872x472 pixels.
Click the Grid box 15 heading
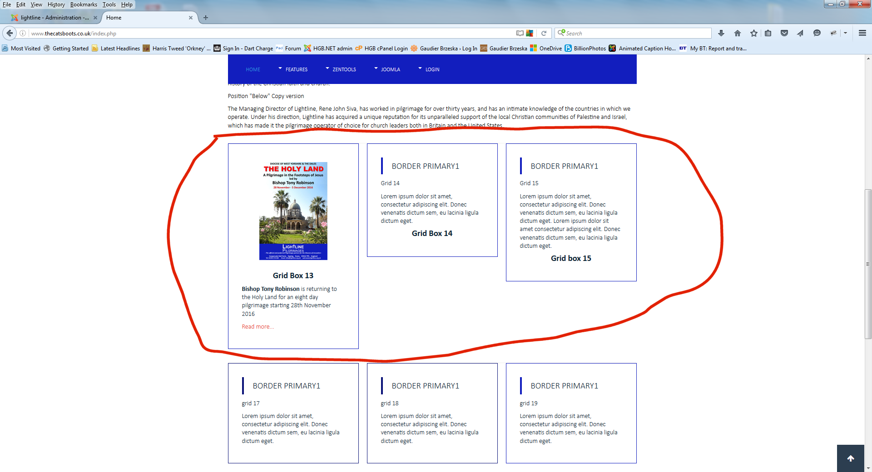(x=571, y=258)
